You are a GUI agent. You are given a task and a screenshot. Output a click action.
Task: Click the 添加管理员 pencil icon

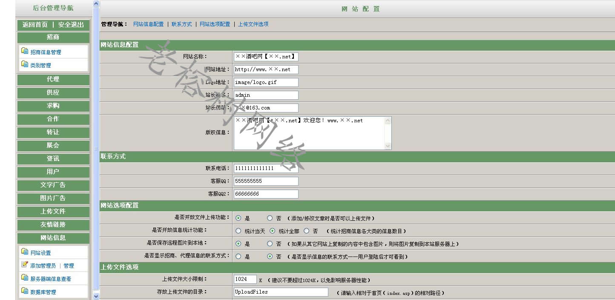[x=25, y=265]
